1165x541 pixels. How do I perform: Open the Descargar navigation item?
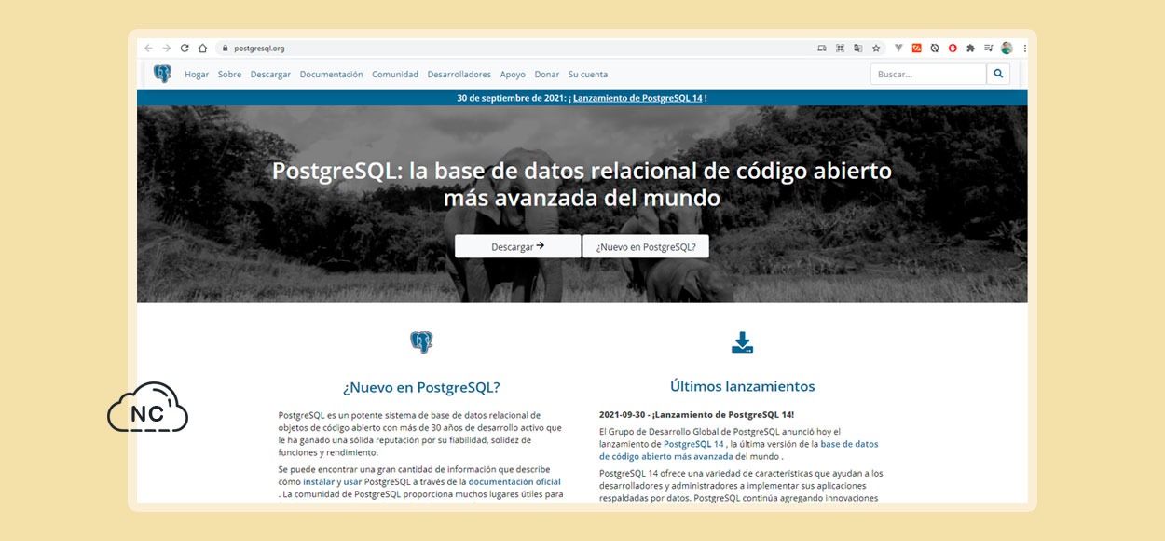[270, 75]
